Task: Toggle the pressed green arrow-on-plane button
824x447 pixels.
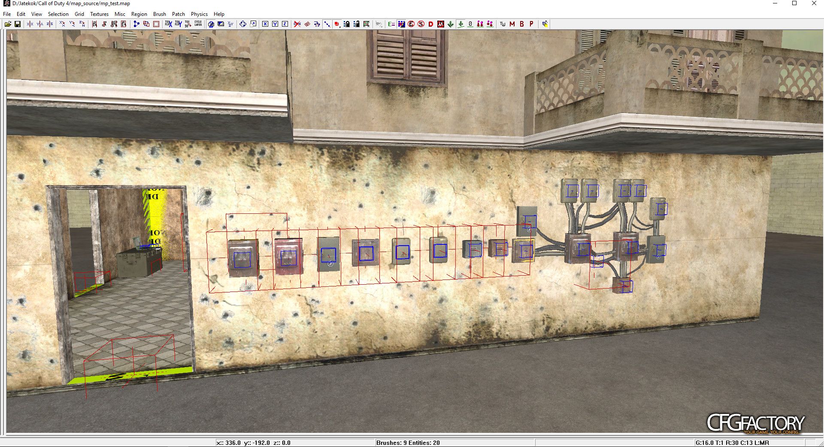Action: 460,24
